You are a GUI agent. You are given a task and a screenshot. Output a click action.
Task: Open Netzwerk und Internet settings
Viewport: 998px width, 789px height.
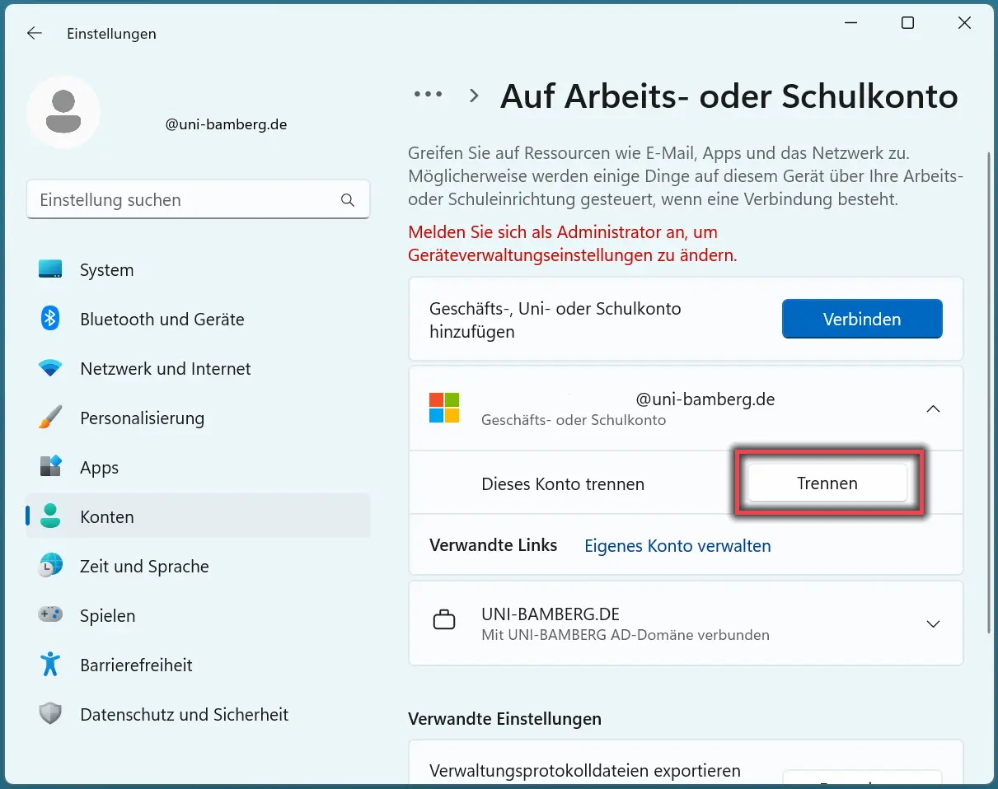pyautogui.click(x=198, y=368)
